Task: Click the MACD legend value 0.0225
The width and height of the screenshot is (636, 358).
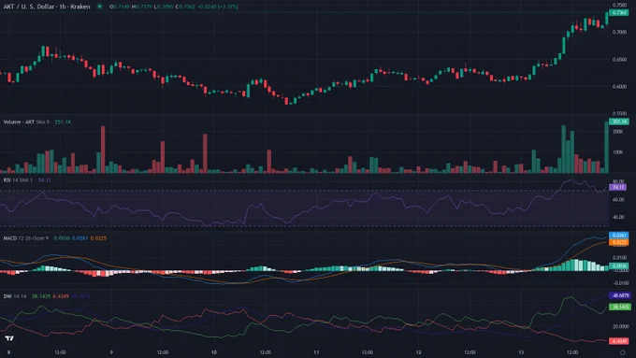Action: [x=98, y=238]
